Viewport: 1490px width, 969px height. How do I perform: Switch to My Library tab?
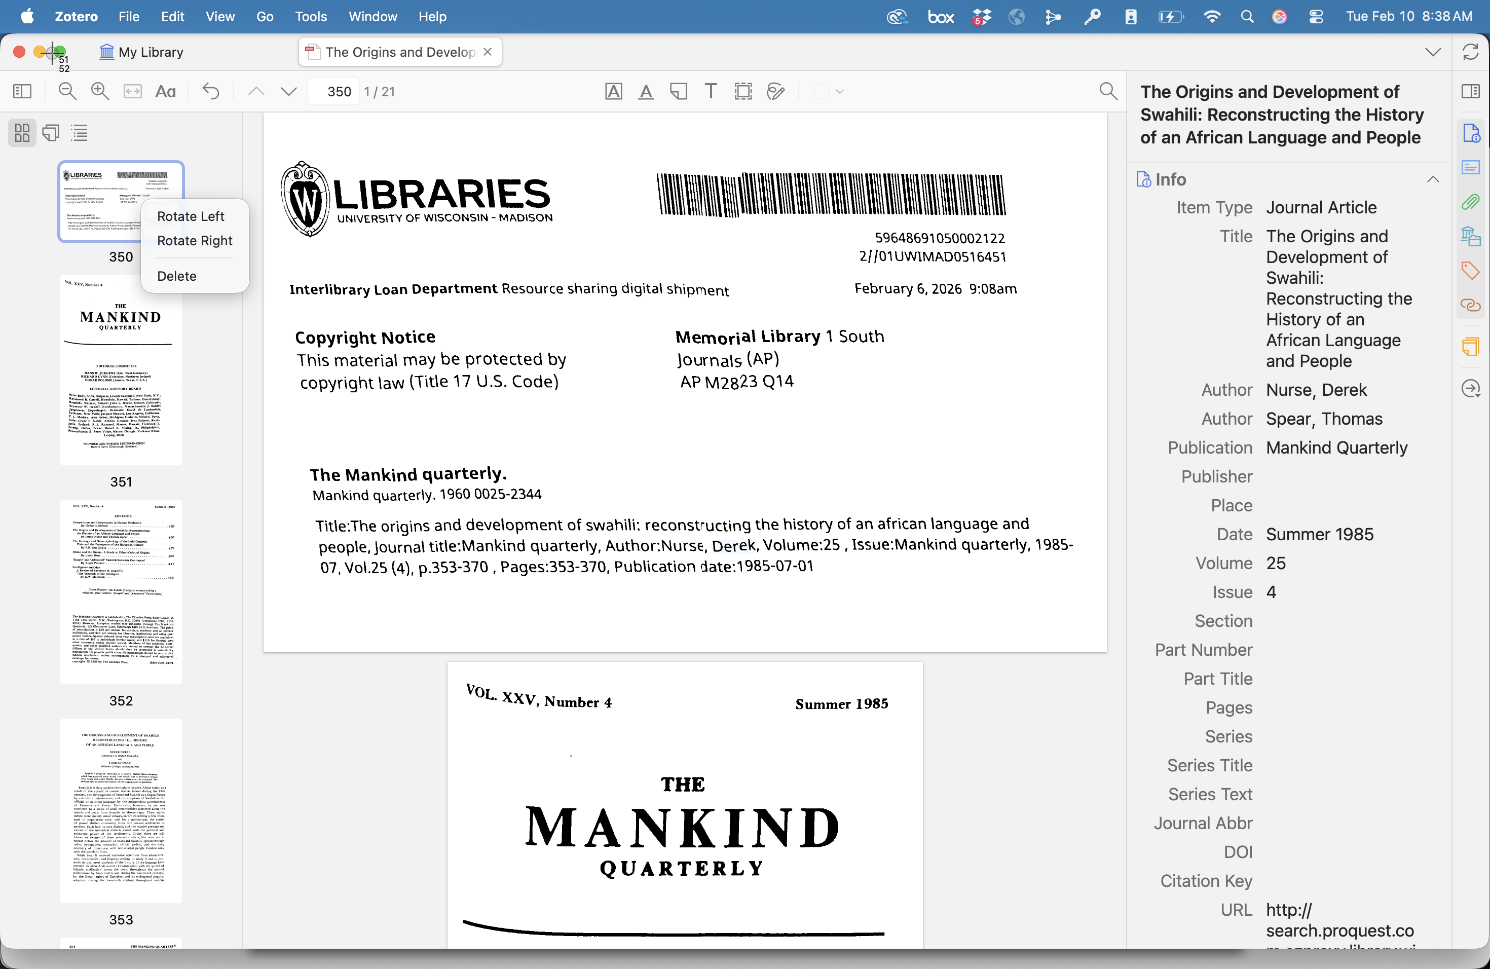(141, 52)
